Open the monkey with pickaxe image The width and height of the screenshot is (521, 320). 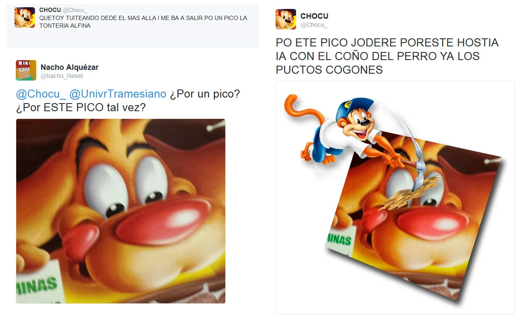click(x=395, y=198)
